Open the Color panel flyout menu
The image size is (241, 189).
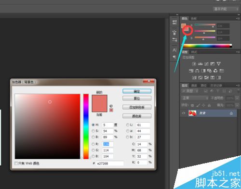point(238,19)
